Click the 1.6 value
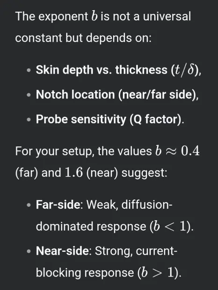 pos(73,173)
